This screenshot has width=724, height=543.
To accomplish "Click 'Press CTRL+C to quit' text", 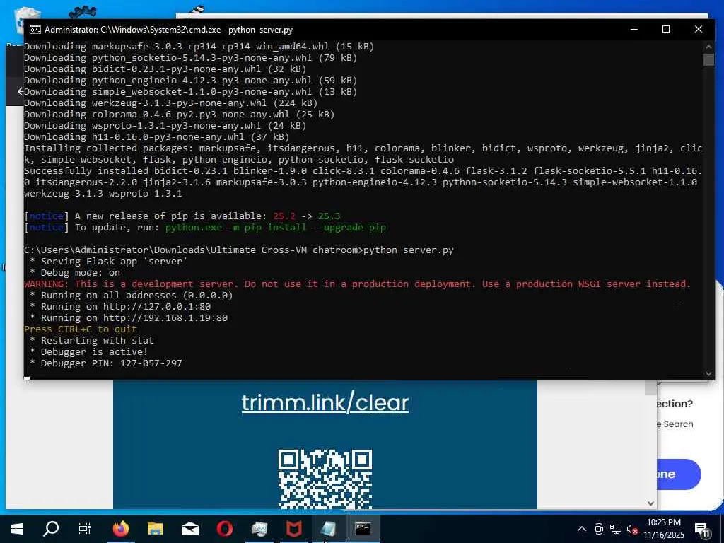I will point(81,329).
